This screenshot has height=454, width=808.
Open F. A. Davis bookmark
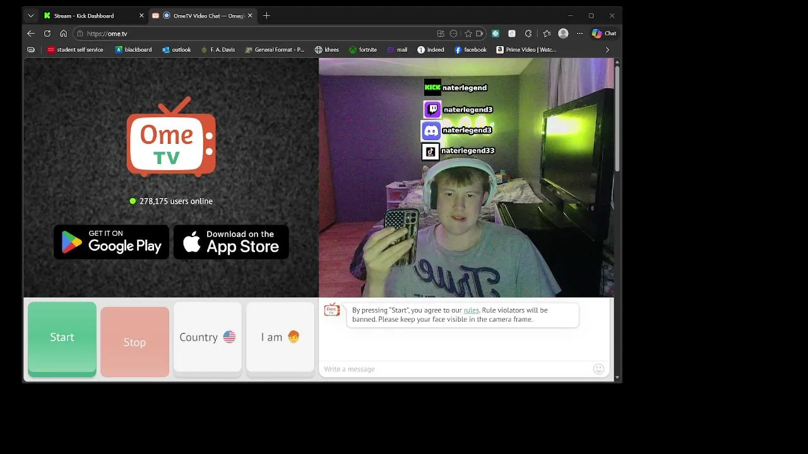(x=218, y=50)
